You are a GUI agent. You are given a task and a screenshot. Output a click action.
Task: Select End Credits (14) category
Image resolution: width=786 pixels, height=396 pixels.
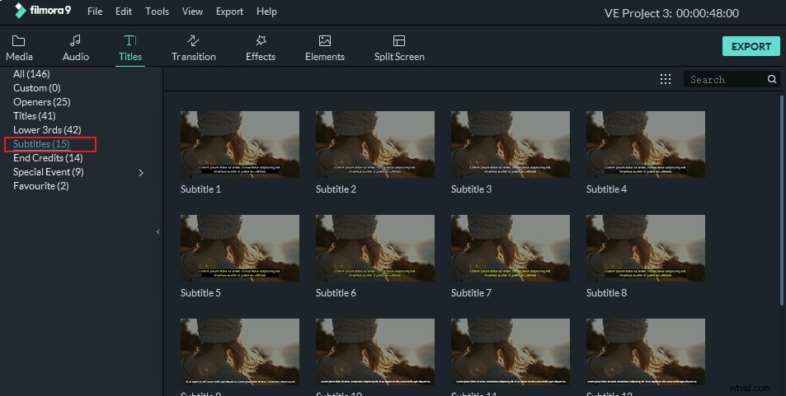click(x=48, y=158)
